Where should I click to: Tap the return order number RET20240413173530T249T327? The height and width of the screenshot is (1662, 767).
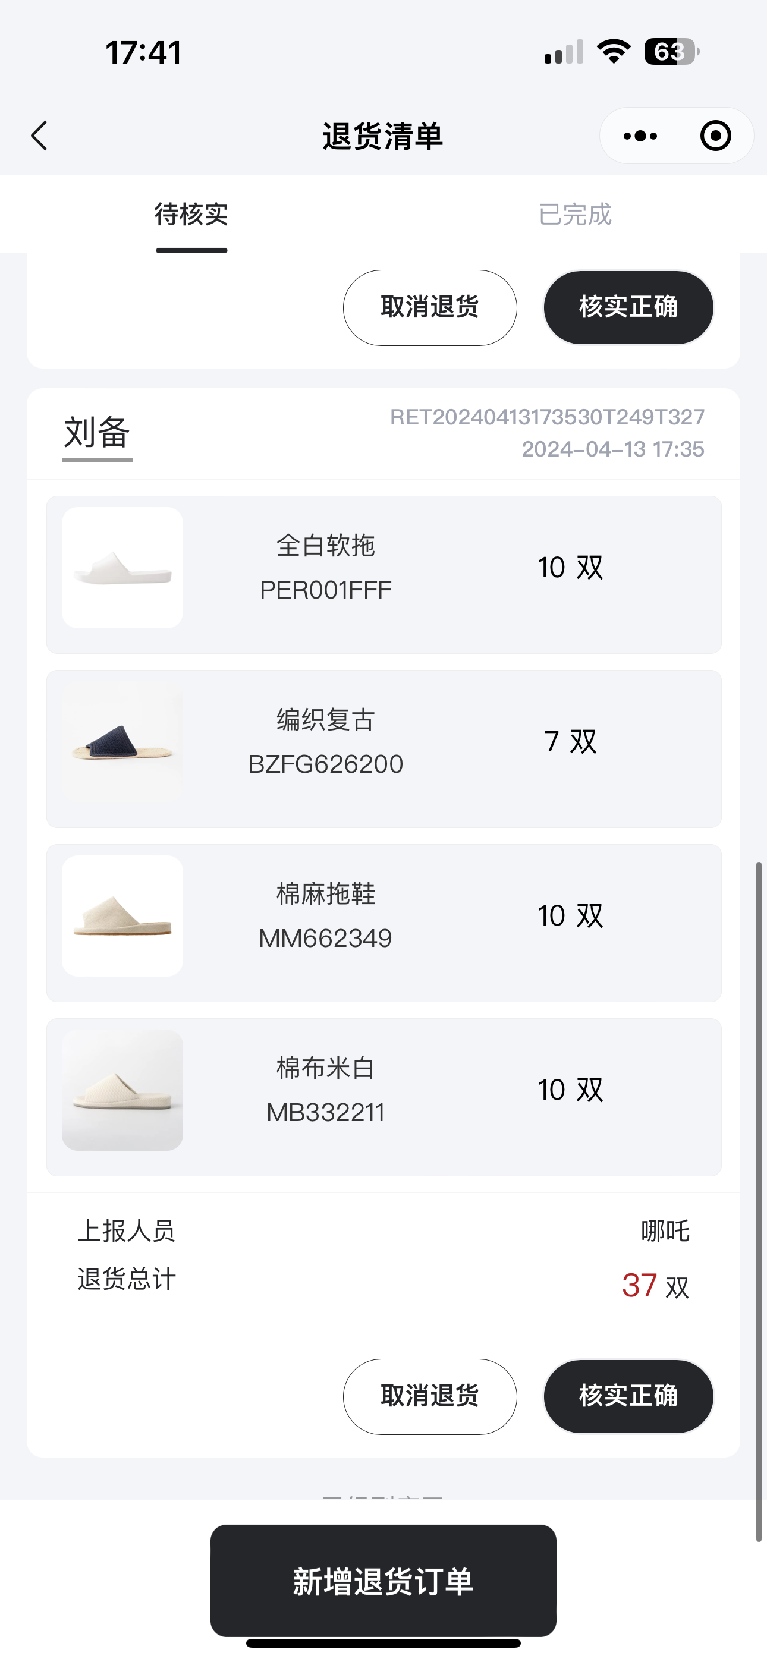point(547,417)
